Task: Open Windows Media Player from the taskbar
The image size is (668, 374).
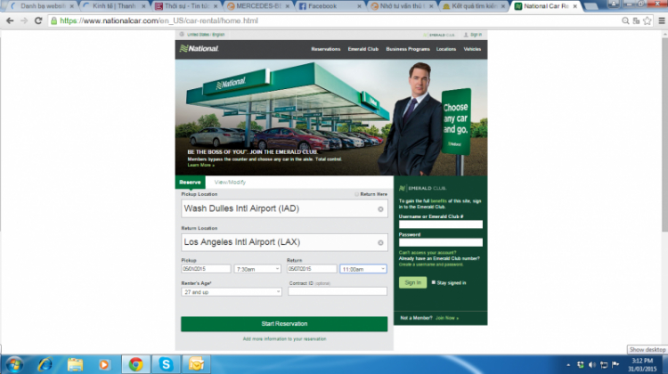Action: [104, 364]
